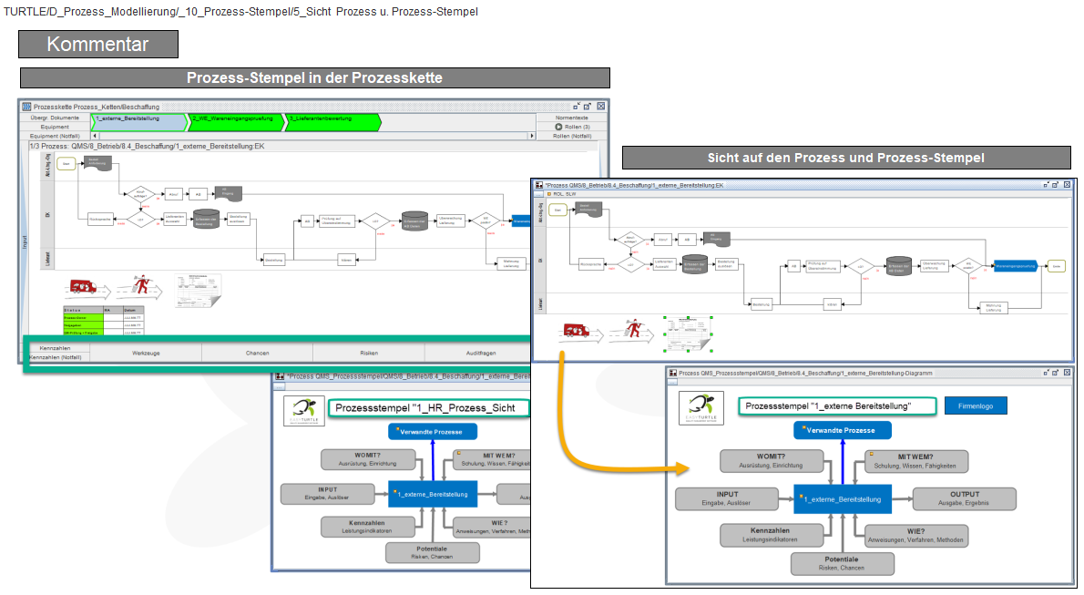
Task: Click the Prozess EK window title icon
Action: point(539,185)
